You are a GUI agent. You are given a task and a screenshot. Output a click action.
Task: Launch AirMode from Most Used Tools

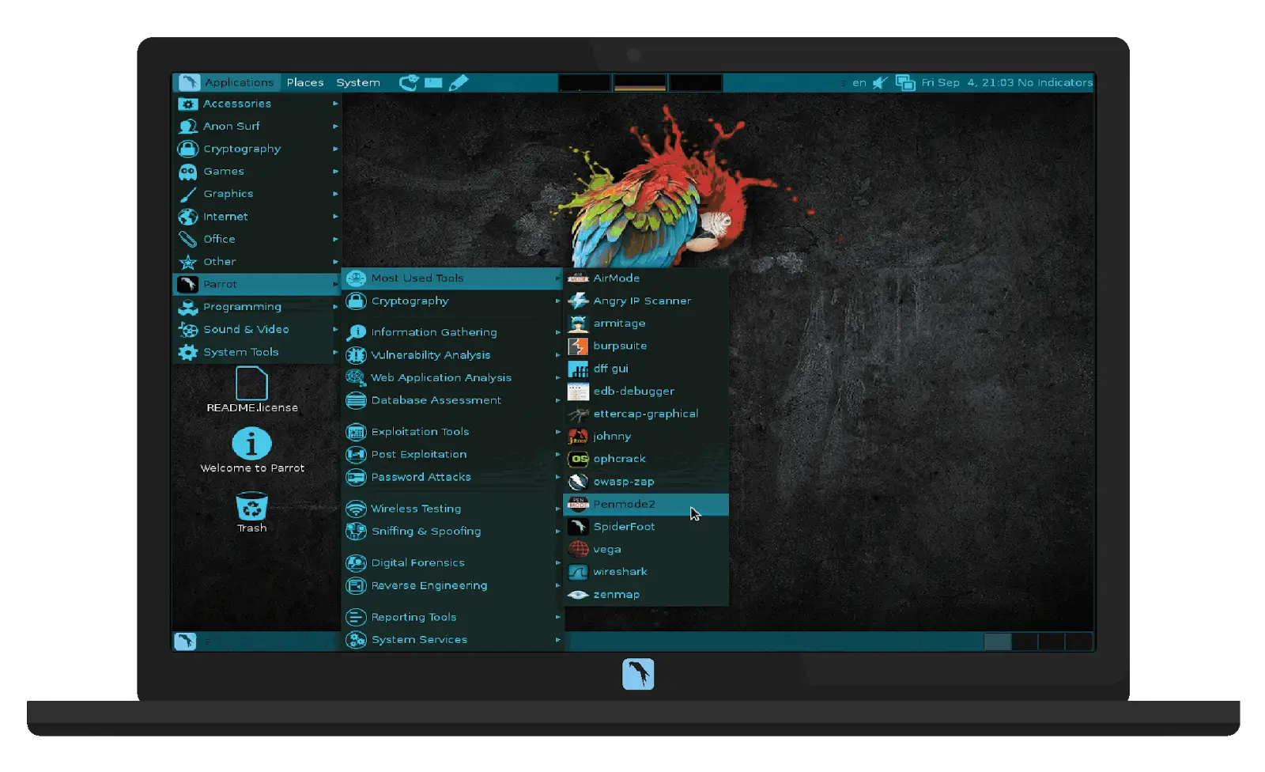pos(646,278)
